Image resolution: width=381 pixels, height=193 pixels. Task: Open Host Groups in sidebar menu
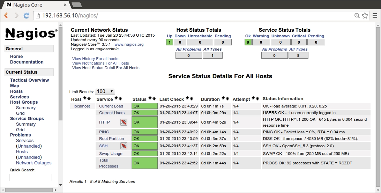pos(24,102)
